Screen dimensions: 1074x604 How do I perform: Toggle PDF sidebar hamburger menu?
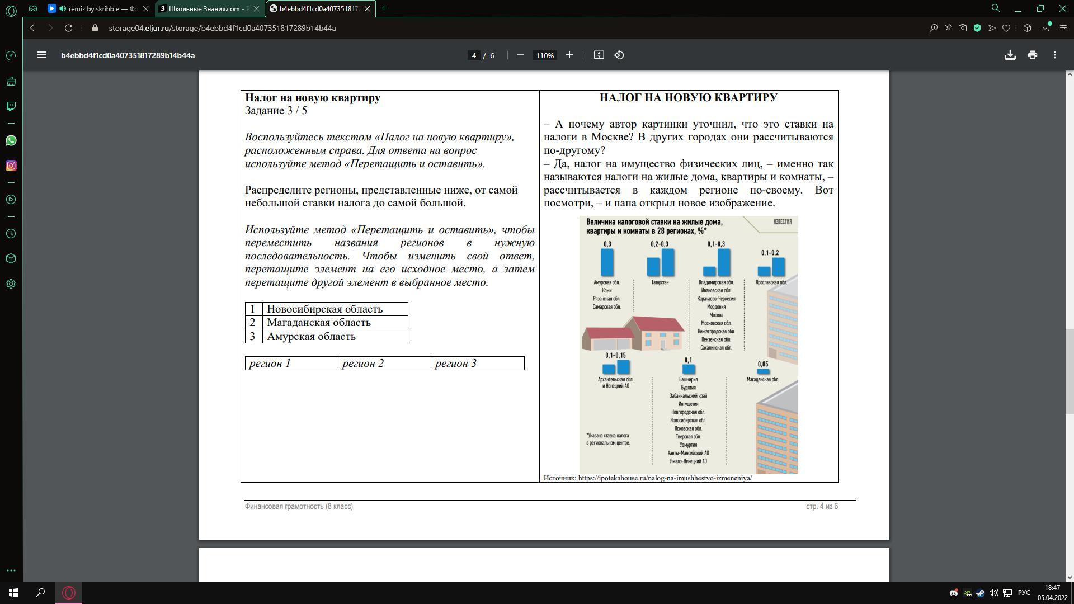(x=42, y=55)
